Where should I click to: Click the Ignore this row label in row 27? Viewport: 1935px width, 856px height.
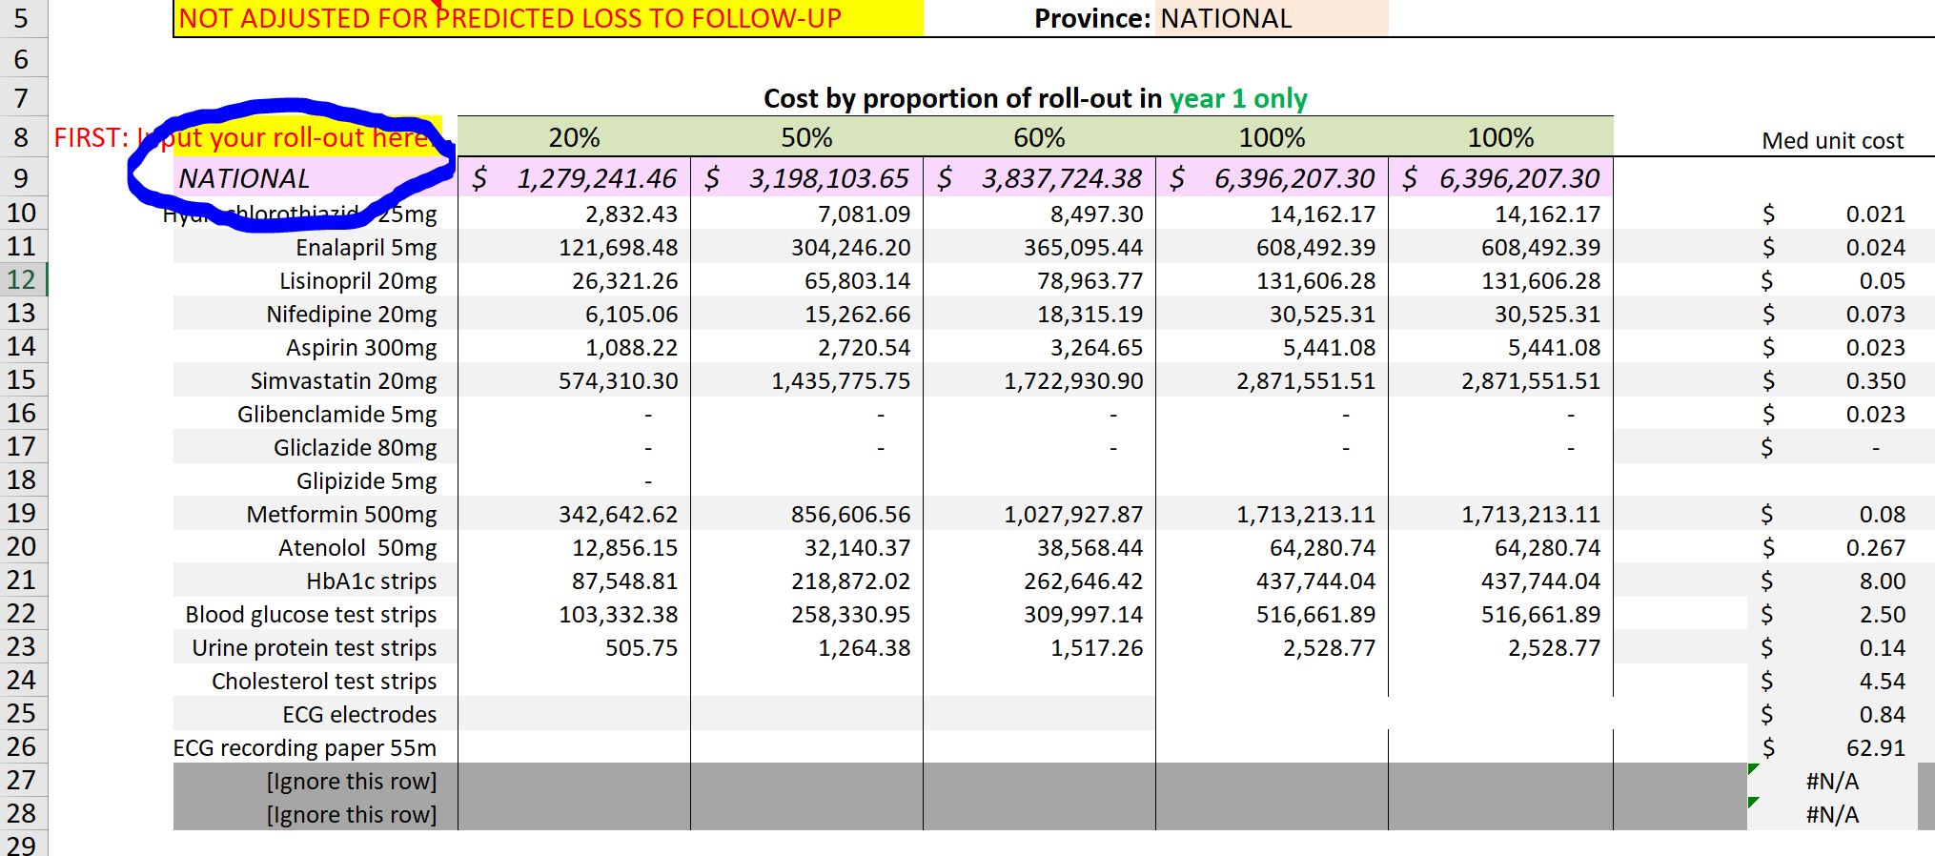352,782
